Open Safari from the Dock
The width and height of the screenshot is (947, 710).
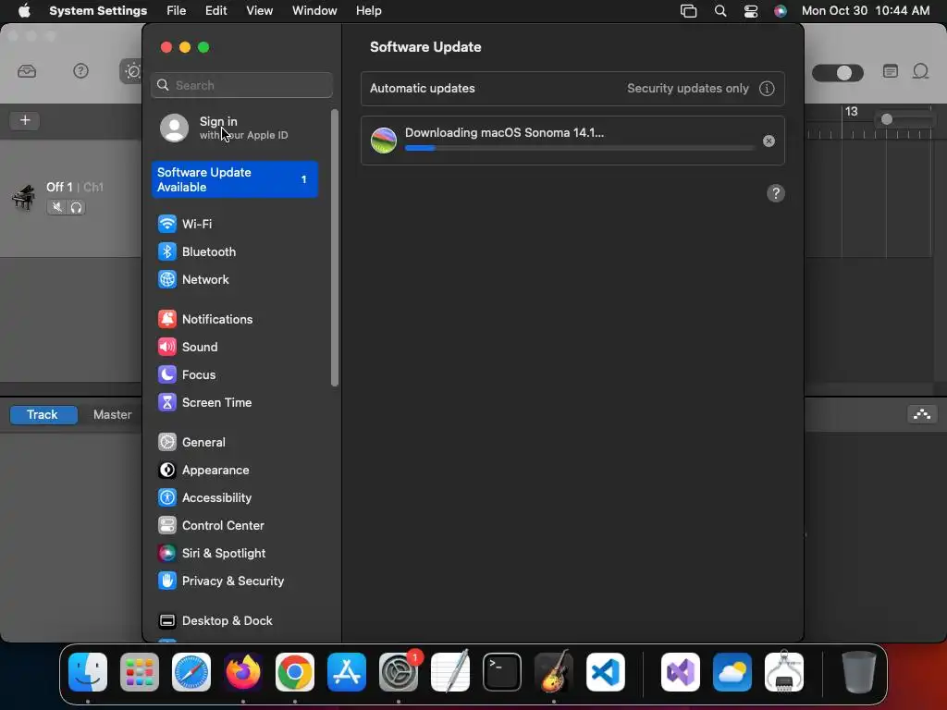(191, 672)
